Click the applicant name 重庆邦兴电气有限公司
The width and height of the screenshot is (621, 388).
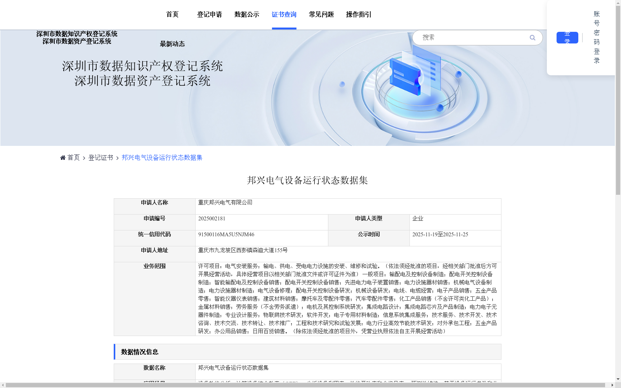pos(225,203)
